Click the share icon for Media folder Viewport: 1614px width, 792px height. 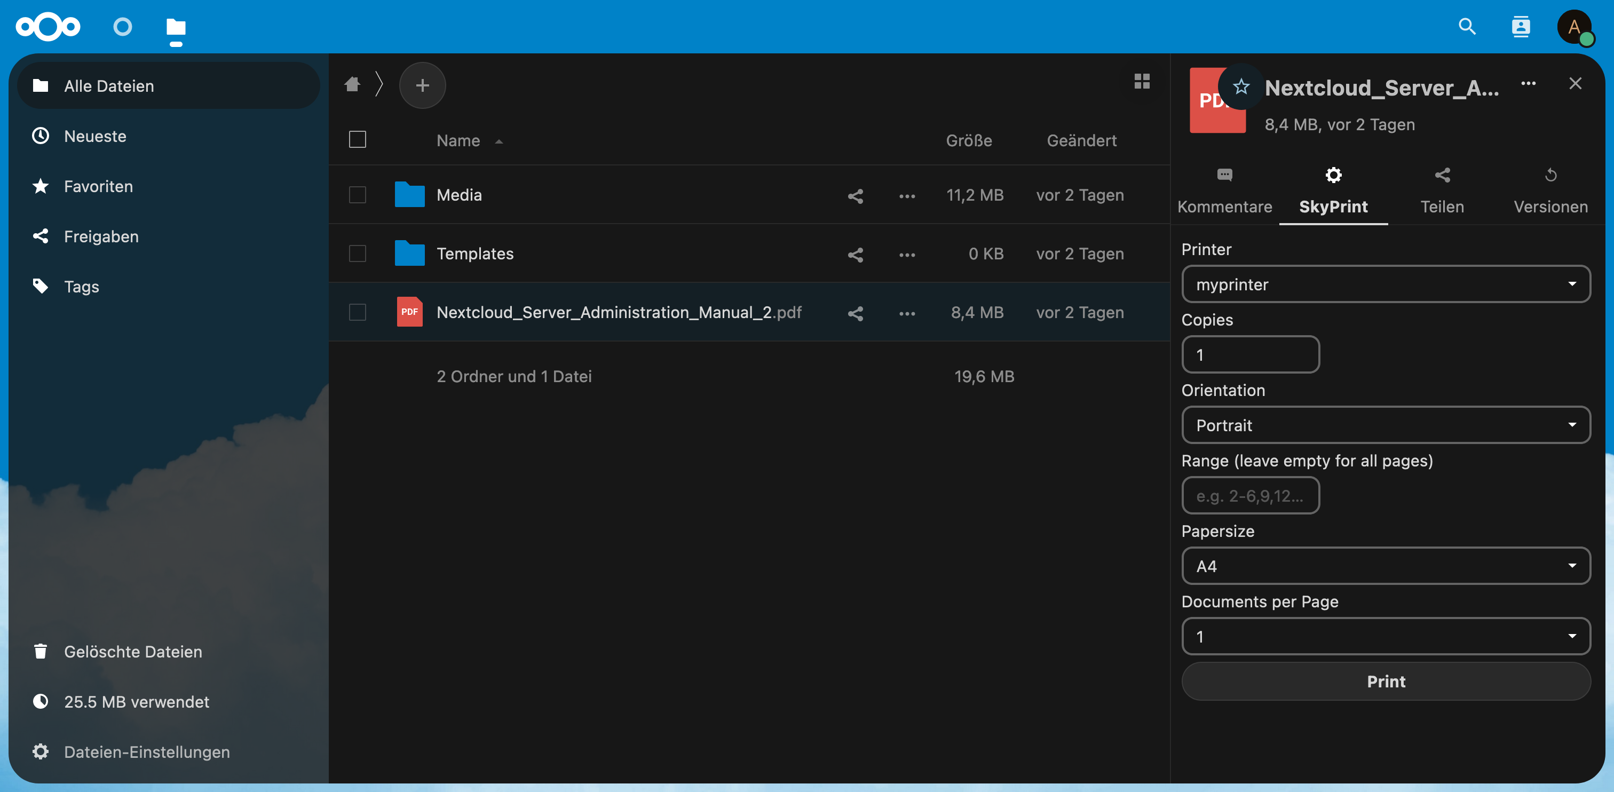tap(855, 195)
